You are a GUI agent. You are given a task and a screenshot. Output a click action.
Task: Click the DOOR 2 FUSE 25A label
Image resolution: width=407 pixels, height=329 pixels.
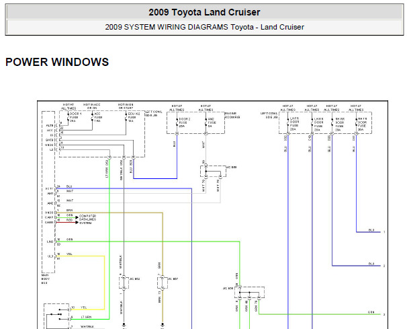185,122
